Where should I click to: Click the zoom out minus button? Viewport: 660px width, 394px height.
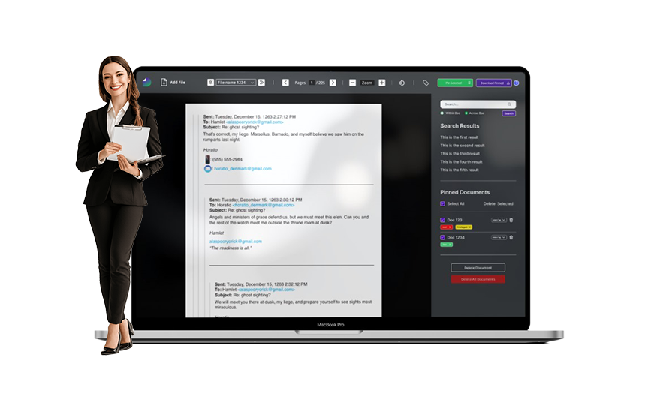[352, 83]
